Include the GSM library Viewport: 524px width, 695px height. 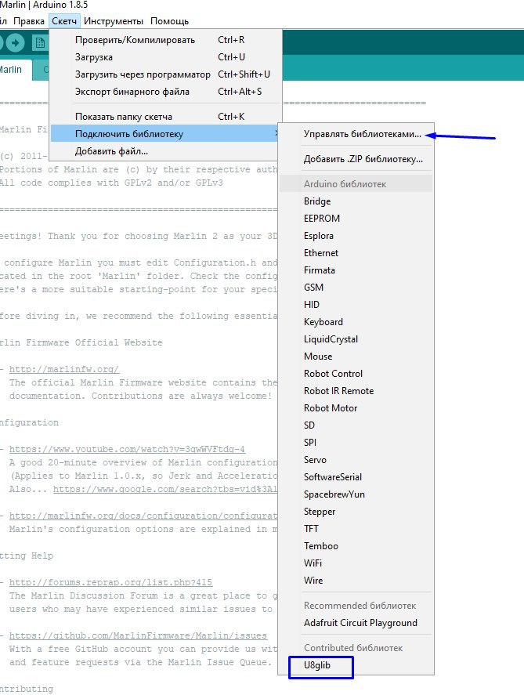pos(356,288)
